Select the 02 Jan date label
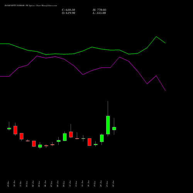The width and height of the screenshot is (193, 193). click(x=33, y=184)
